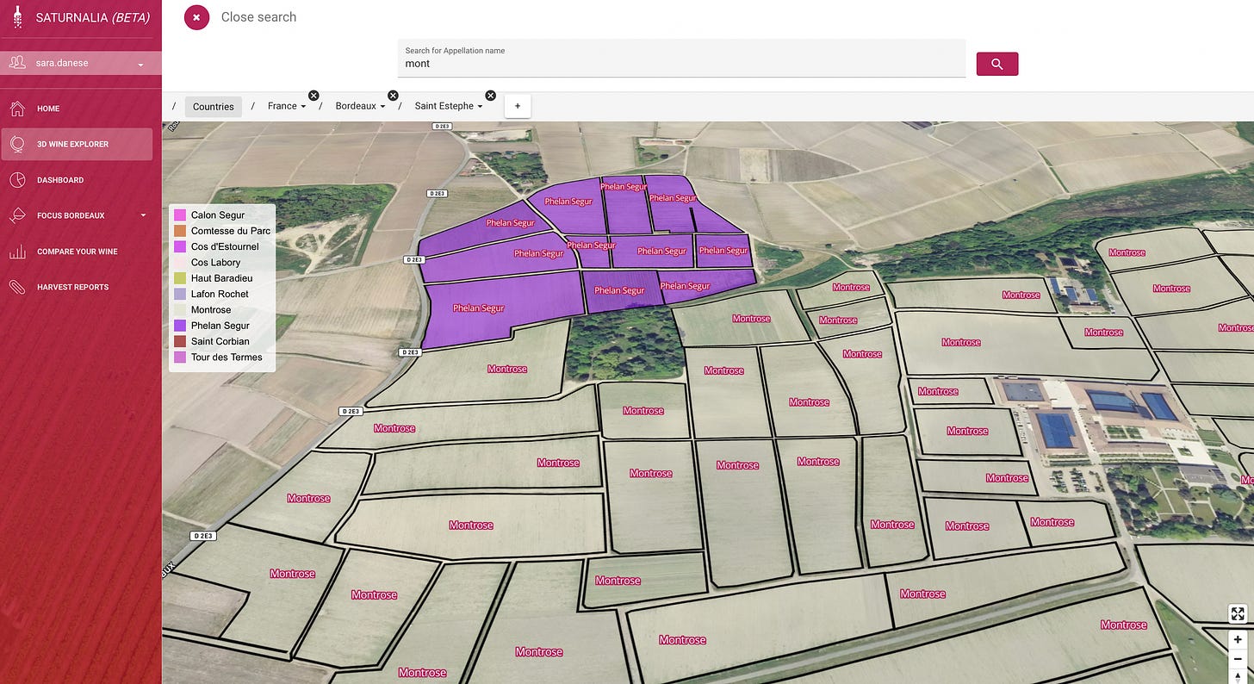
Task: Click the map compass reset bearing control
Action: pos(1238,676)
